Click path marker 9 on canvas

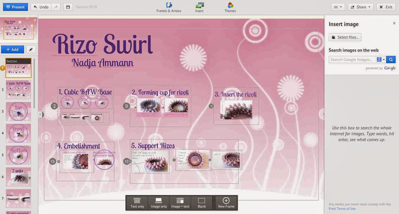click(126, 106)
